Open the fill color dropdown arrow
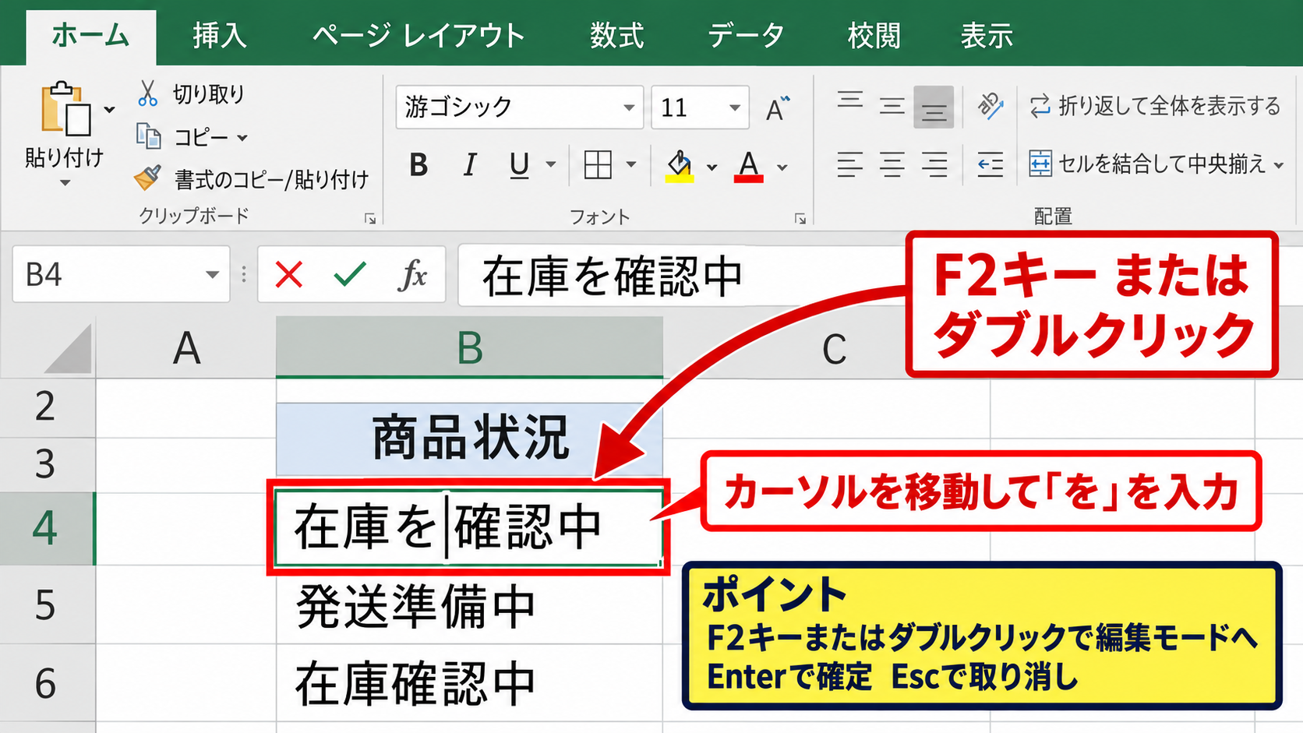Screen dimensions: 1303x733 click(x=712, y=167)
